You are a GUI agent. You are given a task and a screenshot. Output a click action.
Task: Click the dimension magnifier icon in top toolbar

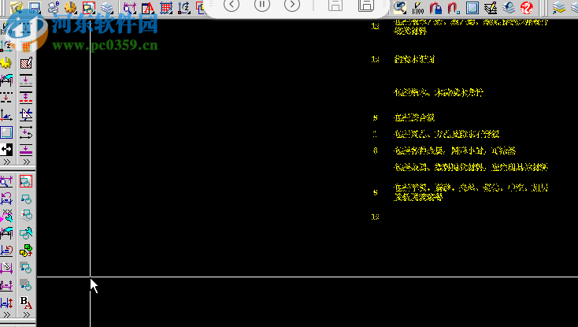coord(130,7)
